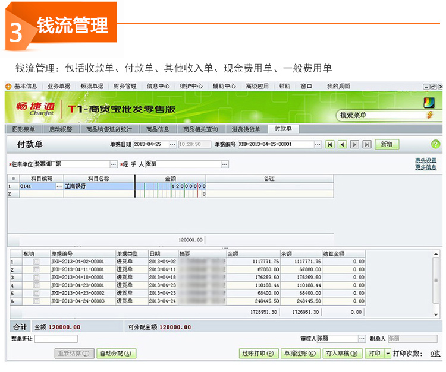Click the 单据日期 field 2013-04-25
Image resolution: width=446 pixels, height=372 pixels.
point(151,144)
